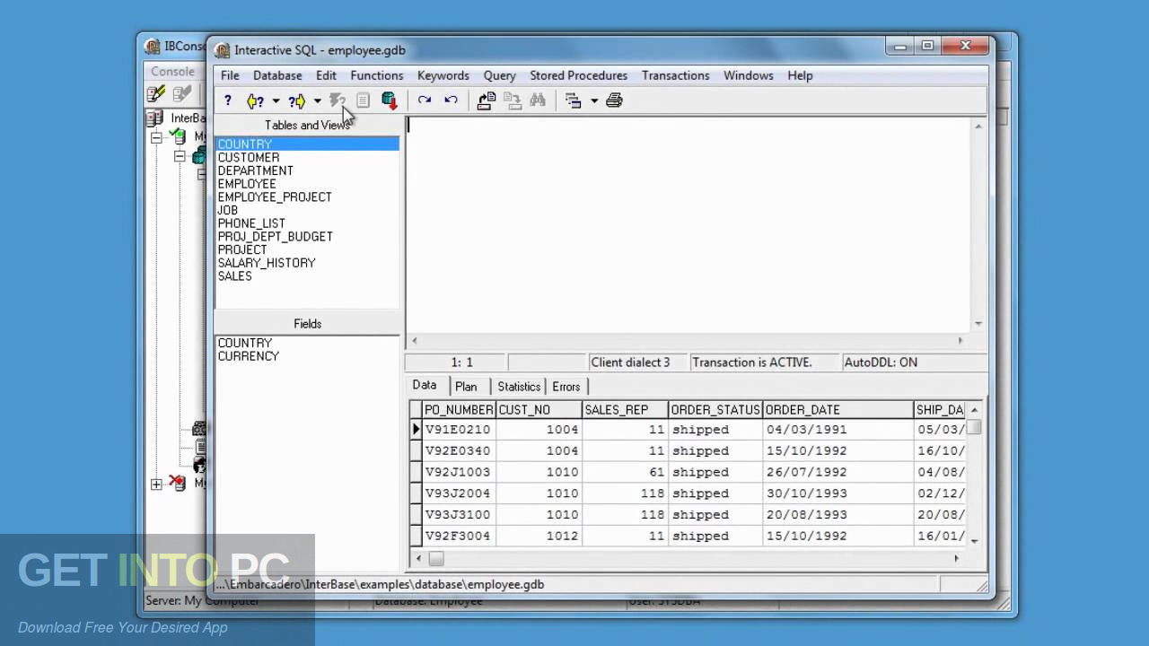Click the InterBase servers root icon in IBConsole tree
This screenshot has height=646, width=1149.
pyautogui.click(x=154, y=118)
